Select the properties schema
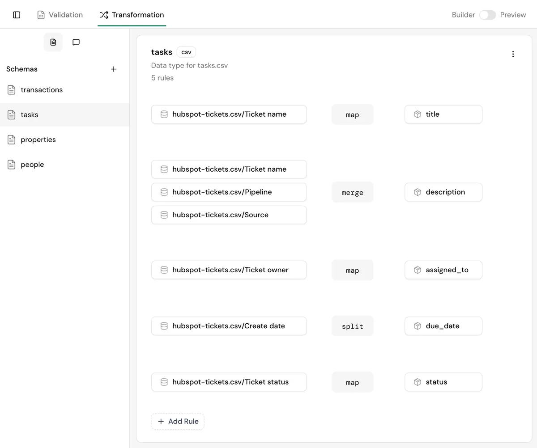The height and width of the screenshot is (448, 537). [x=64, y=139]
